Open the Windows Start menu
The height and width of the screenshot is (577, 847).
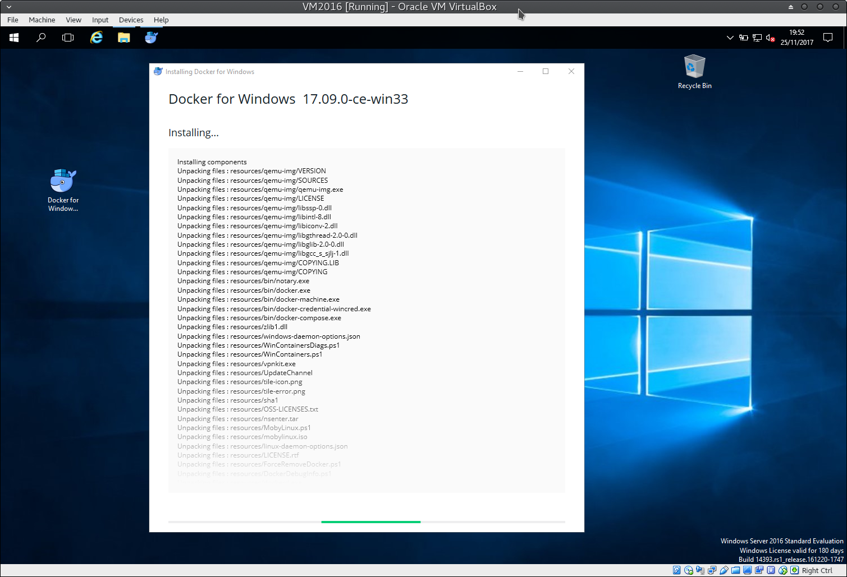click(14, 38)
